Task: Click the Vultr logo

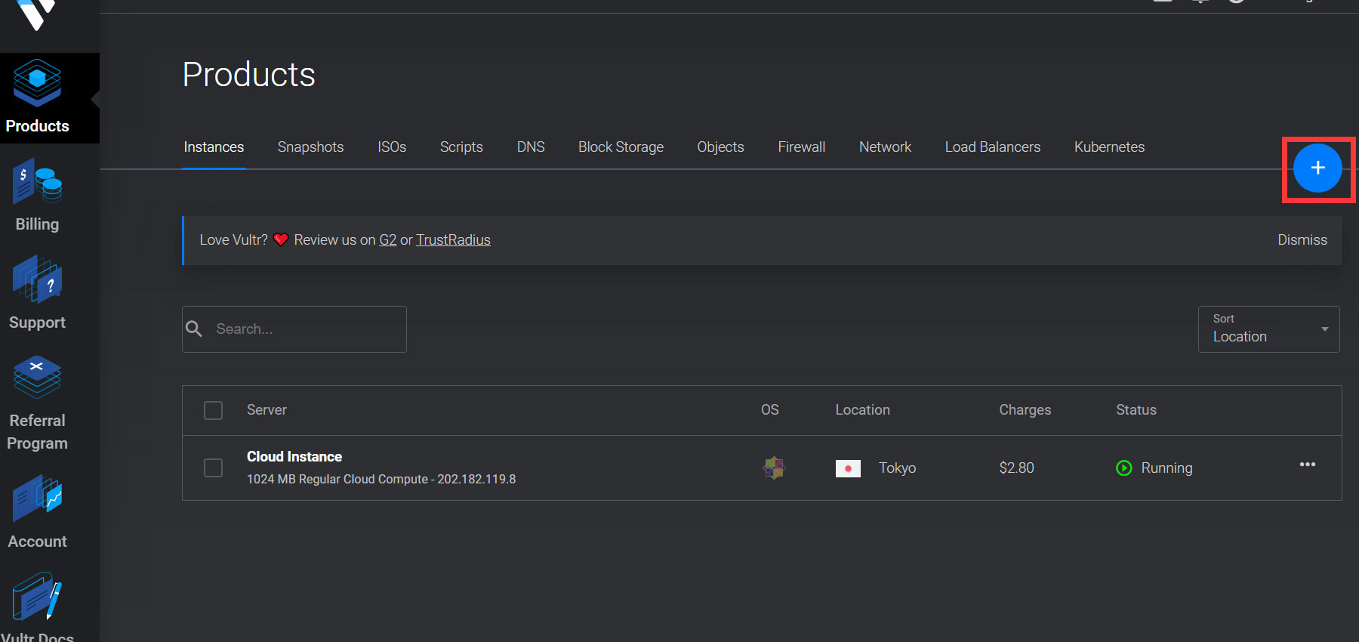Action: [35, 14]
